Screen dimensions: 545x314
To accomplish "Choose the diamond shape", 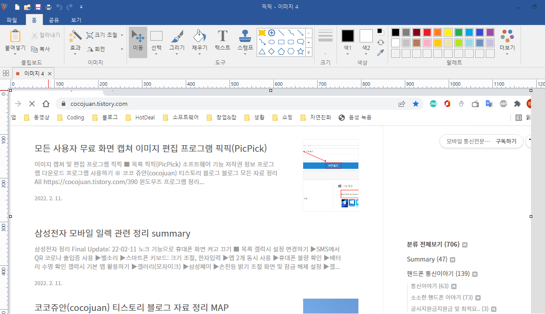I will [272, 52].
